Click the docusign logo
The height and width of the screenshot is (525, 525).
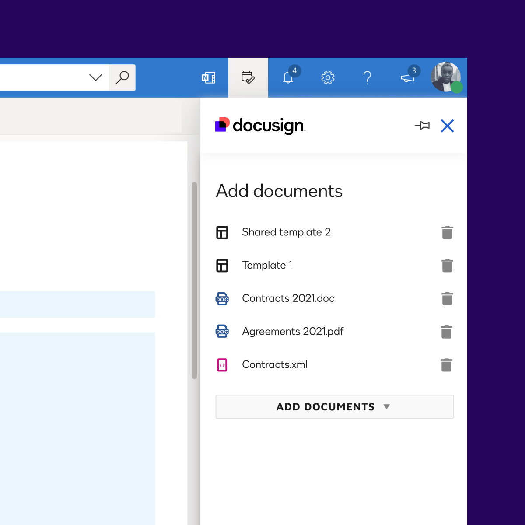(x=260, y=126)
